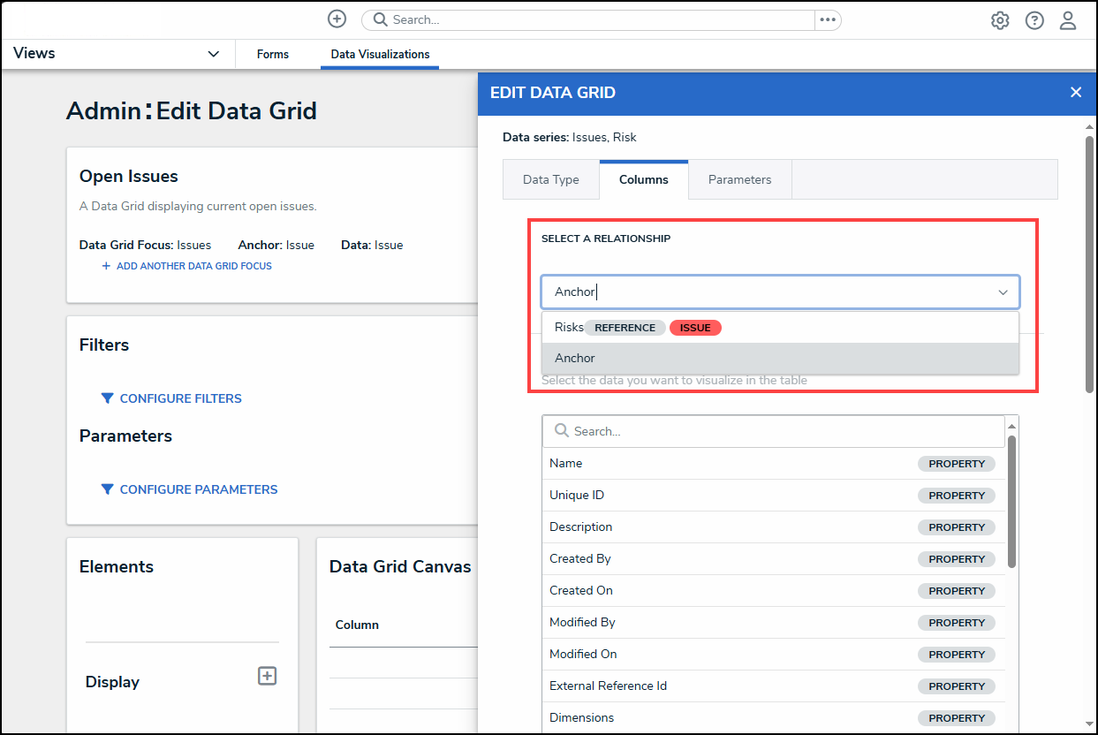Switch to the Data Type tab
Image resolution: width=1098 pixels, height=735 pixels.
[550, 179]
